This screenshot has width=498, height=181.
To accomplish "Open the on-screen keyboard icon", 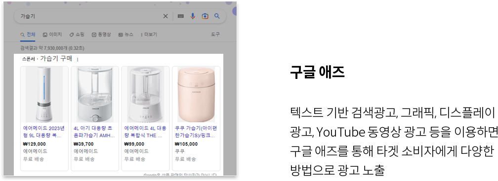I will click(x=181, y=16).
